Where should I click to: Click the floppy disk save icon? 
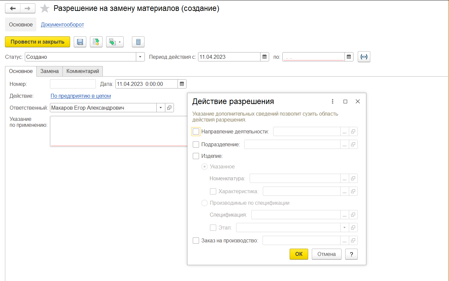(x=80, y=42)
